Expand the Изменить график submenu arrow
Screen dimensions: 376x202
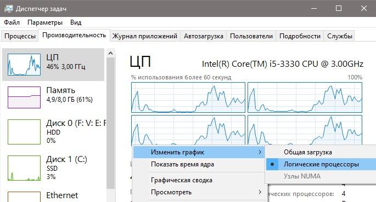click(260, 152)
